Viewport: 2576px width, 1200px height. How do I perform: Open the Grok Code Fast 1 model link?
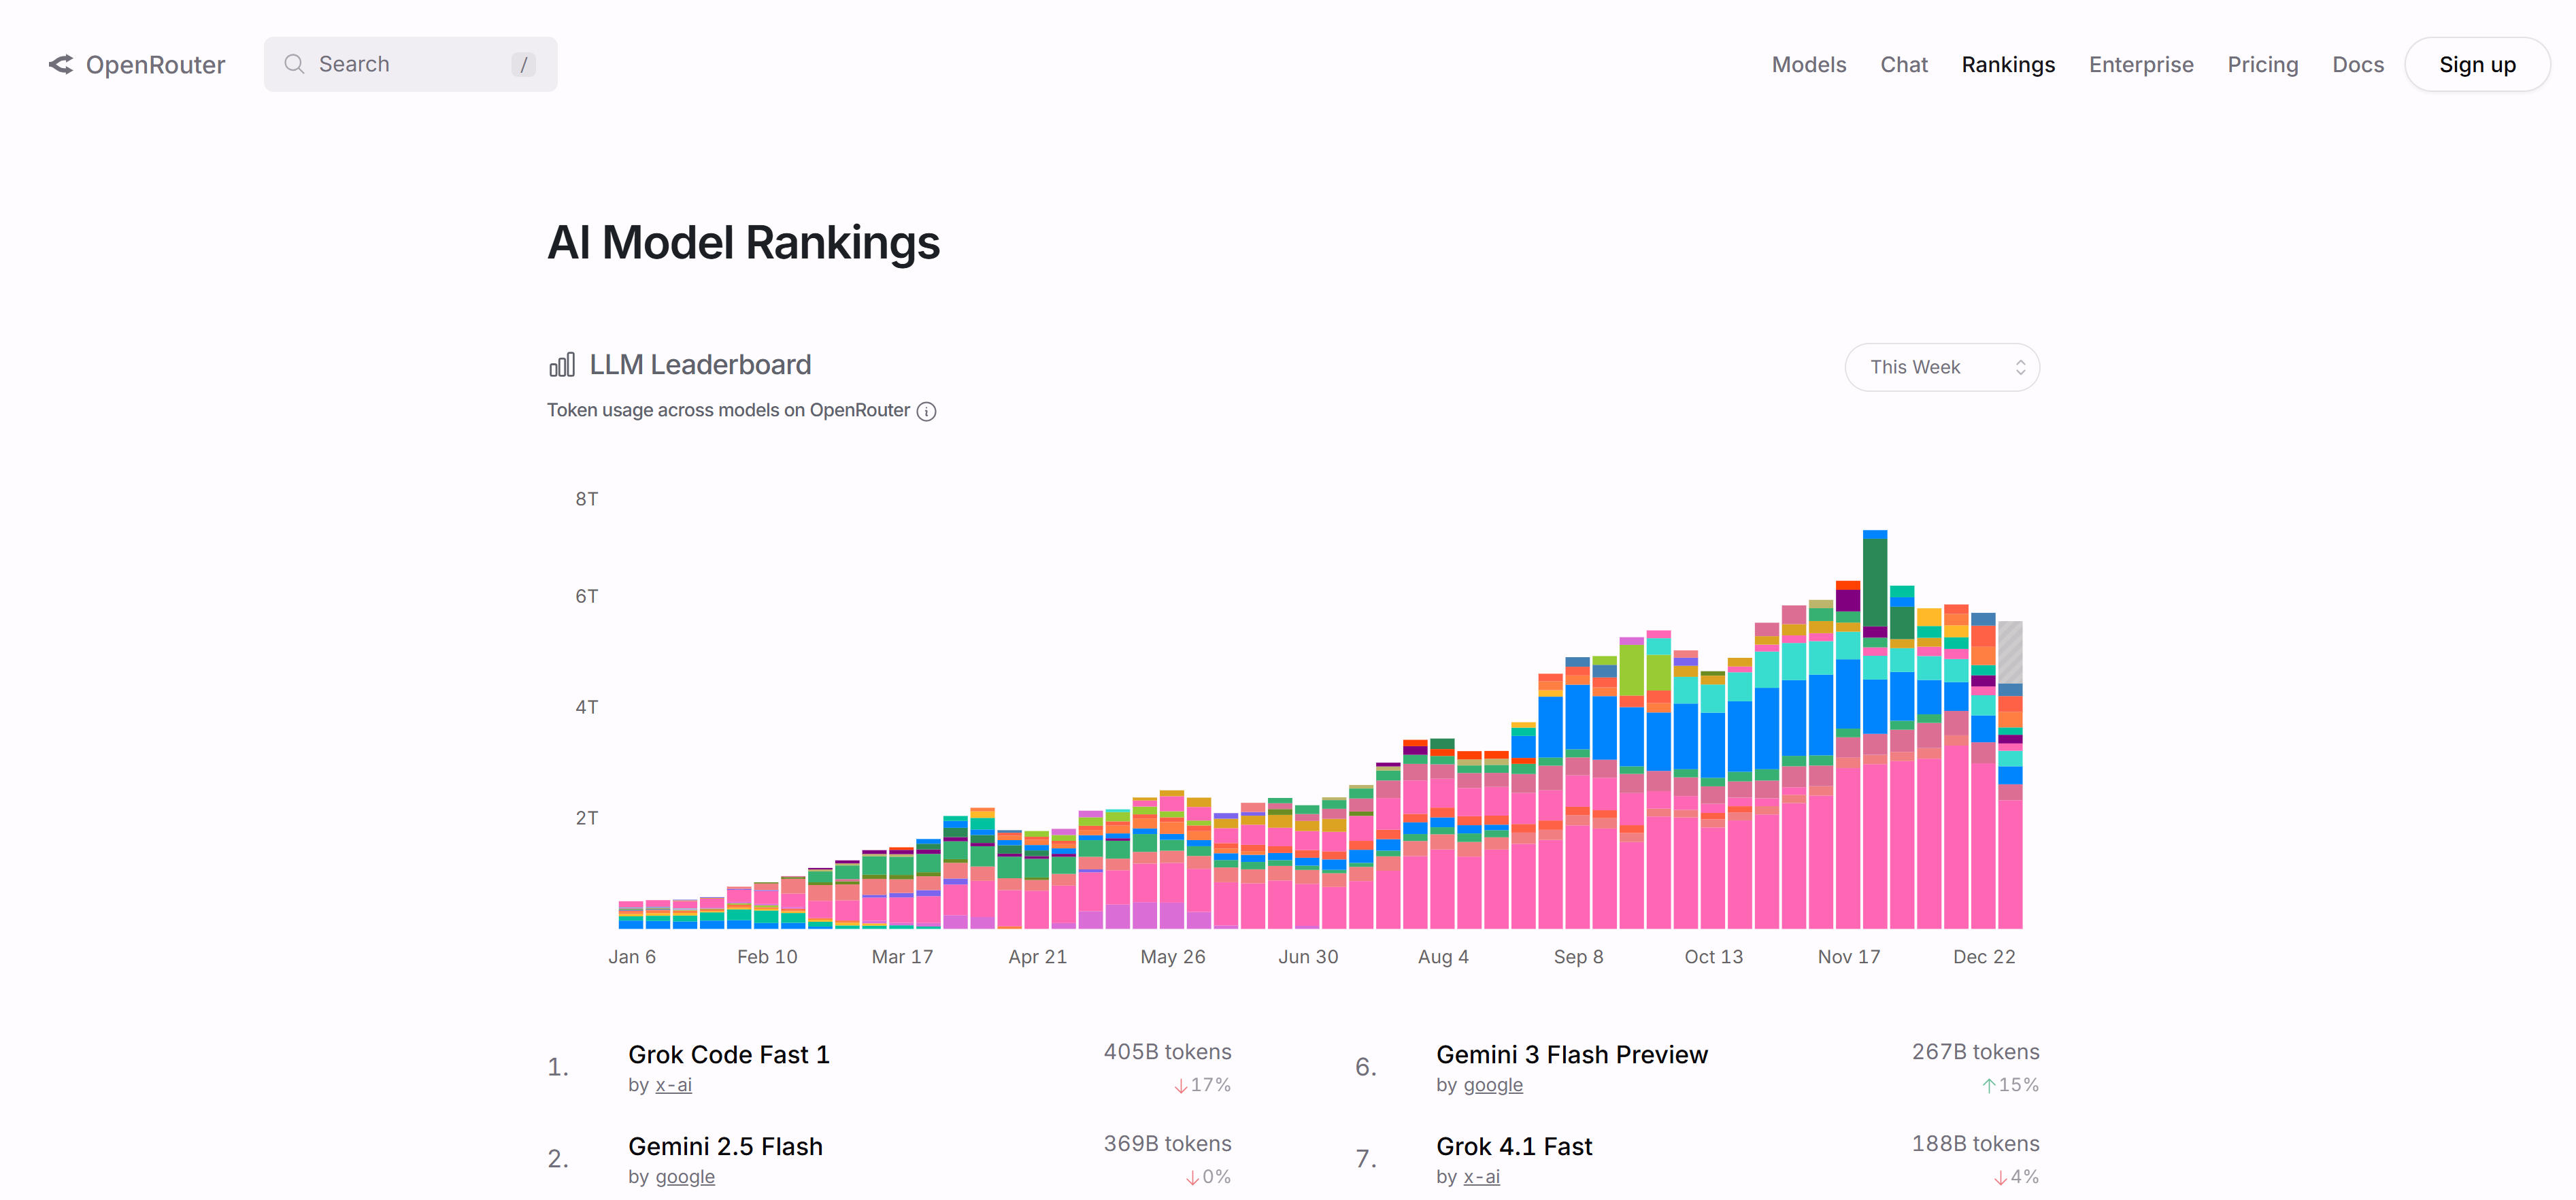(x=728, y=1055)
